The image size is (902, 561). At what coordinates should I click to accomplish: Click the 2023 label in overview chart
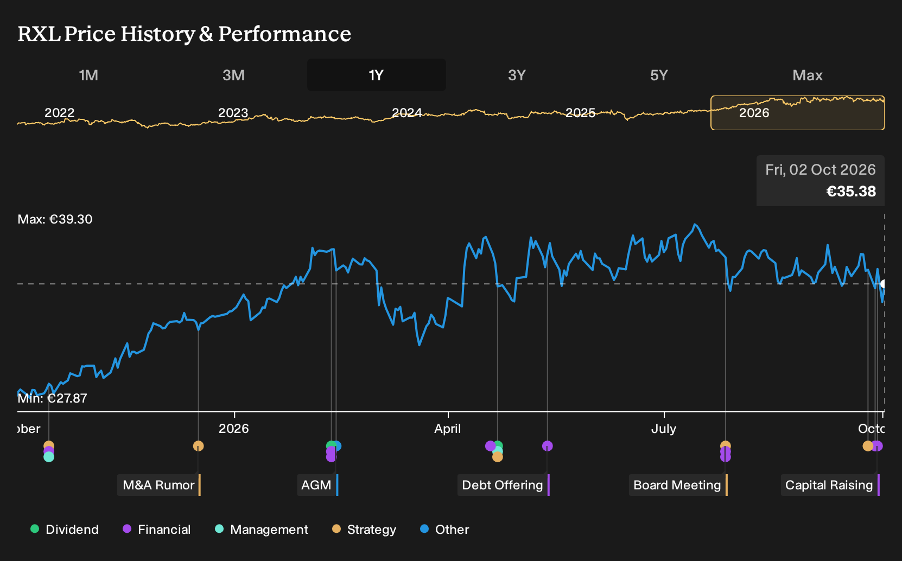(x=233, y=113)
